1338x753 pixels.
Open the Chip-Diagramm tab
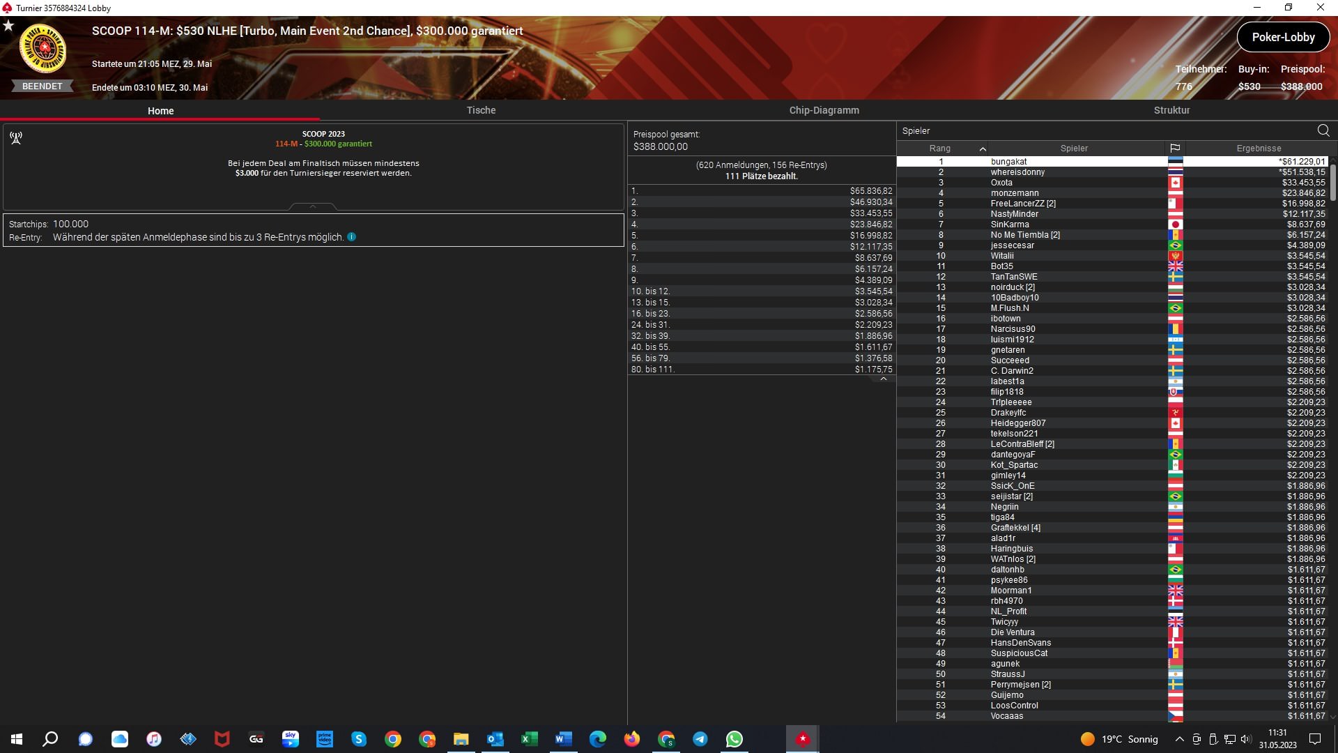point(824,110)
